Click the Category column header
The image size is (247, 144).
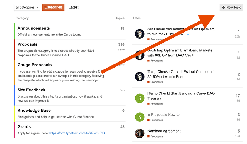tap(22, 18)
